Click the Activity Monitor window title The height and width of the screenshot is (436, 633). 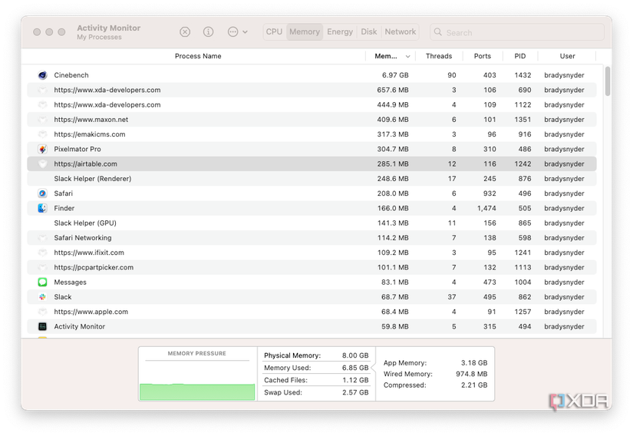[x=109, y=28]
